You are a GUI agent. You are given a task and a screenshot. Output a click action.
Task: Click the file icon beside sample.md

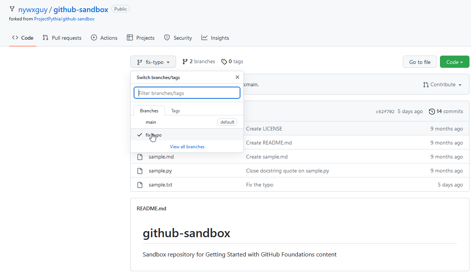[140, 157]
